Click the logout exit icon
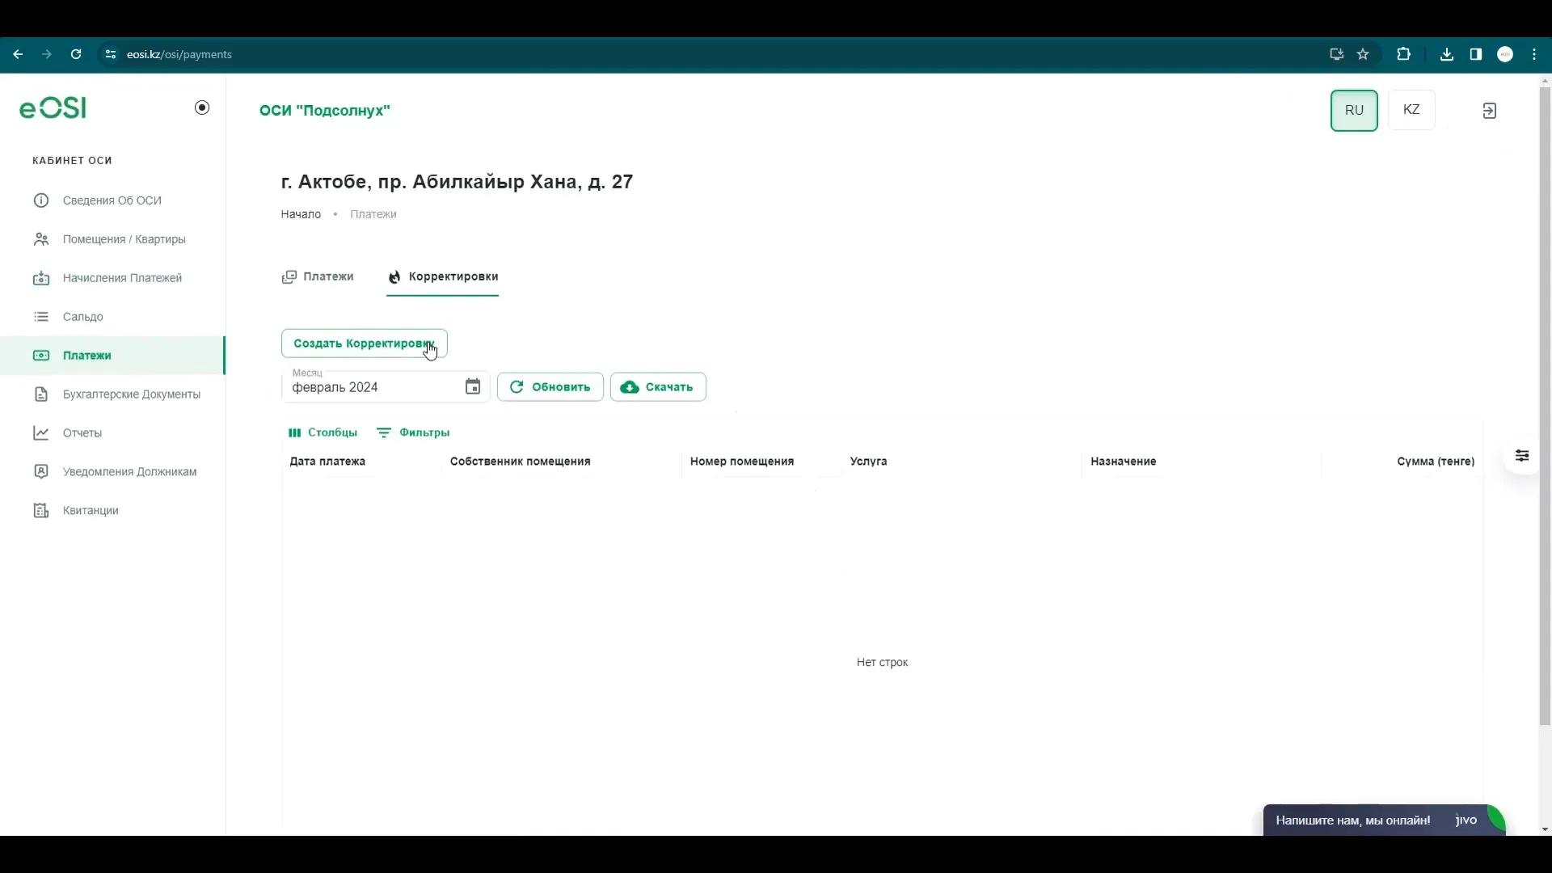This screenshot has width=1552, height=873. (1490, 111)
